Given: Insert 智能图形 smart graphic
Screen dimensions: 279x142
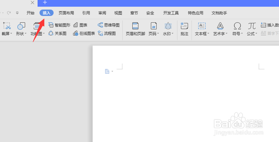Looking at the screenshot, I should [59, 25].
